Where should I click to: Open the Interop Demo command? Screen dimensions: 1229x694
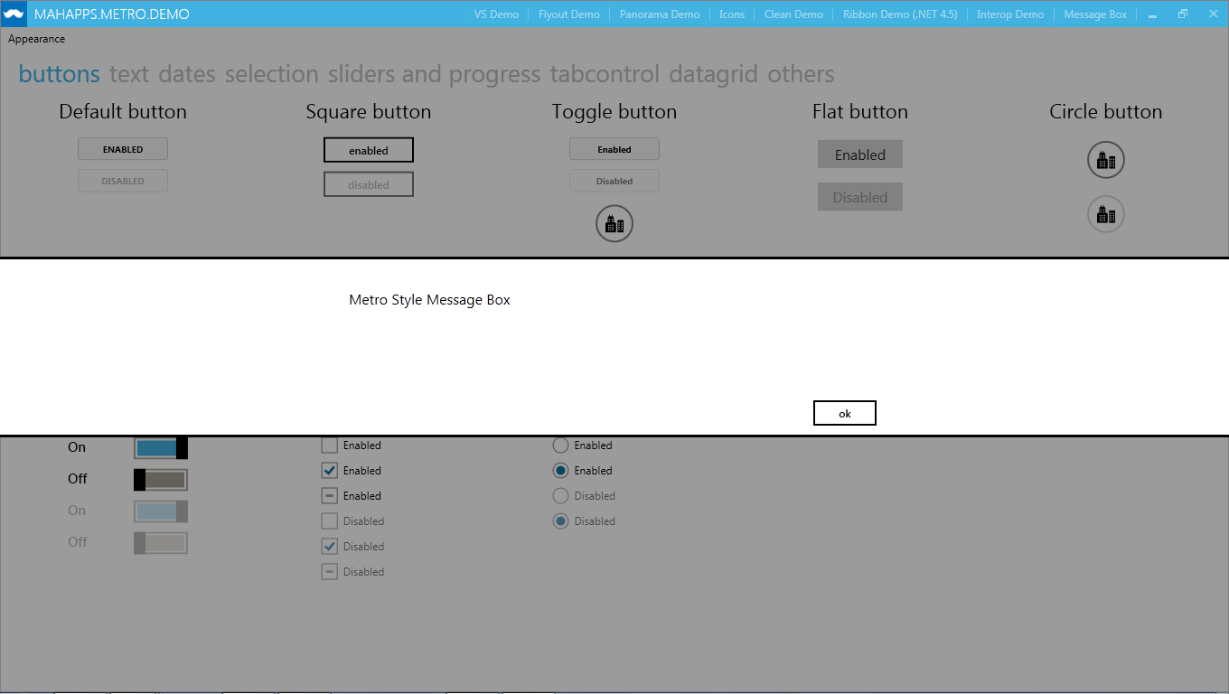(x=1010, y=14)
